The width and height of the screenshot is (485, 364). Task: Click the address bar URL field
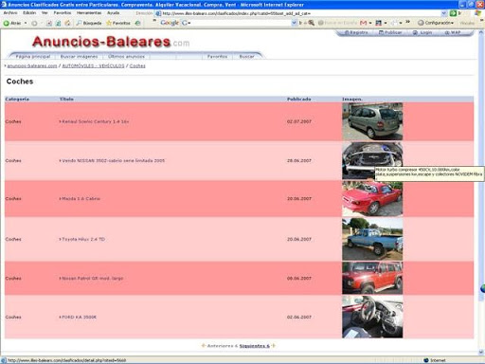301,13
